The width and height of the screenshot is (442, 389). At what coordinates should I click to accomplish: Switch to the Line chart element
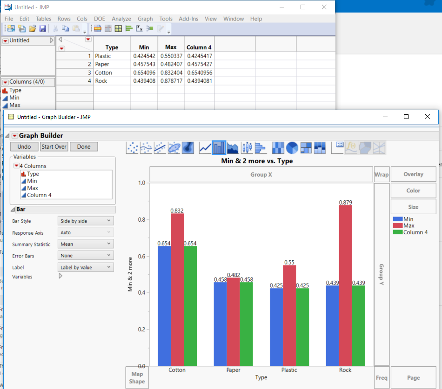[205, 147]
